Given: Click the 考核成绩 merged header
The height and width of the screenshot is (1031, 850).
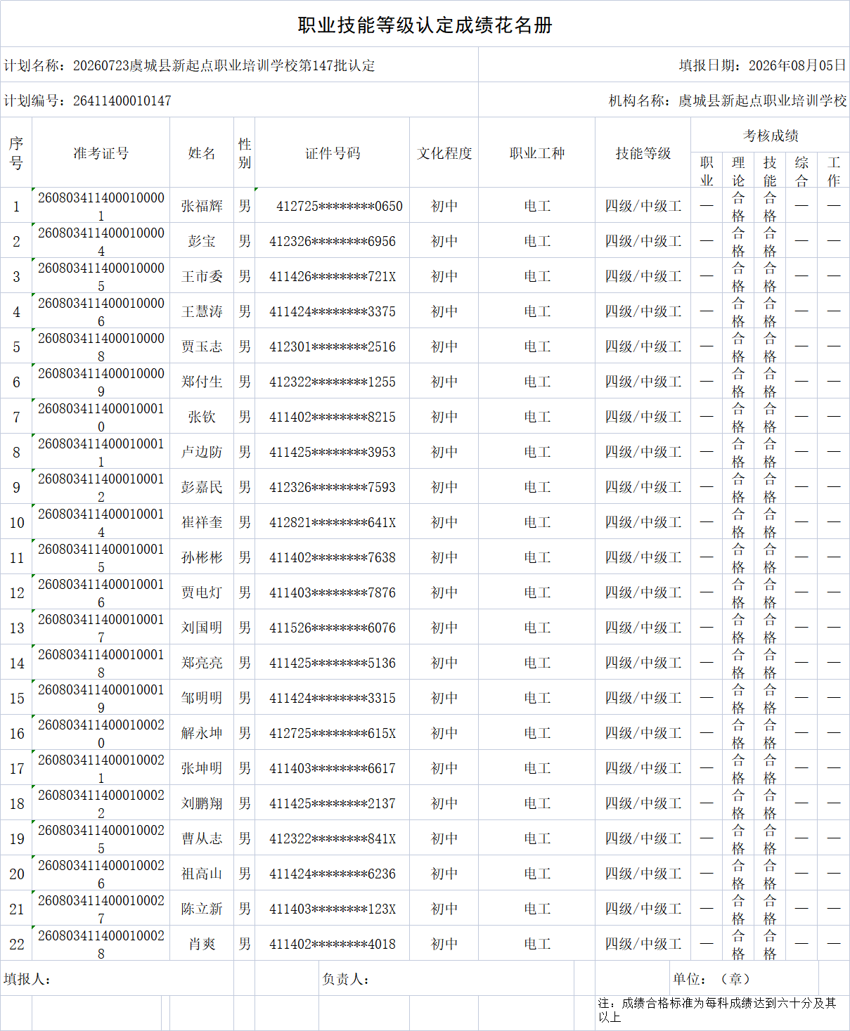Looking at the screenshot, I should [771, 135].
